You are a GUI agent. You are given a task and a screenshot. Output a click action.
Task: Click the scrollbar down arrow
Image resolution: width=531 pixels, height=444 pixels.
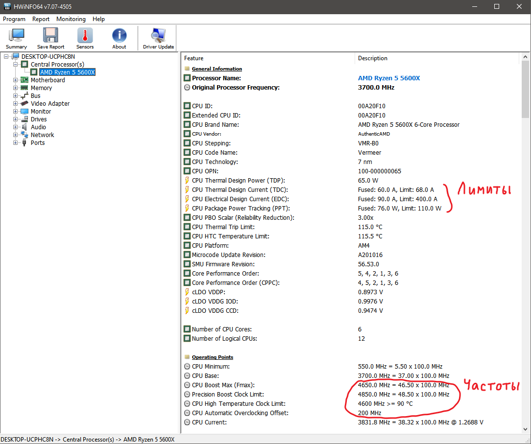(x=525, y=429)
